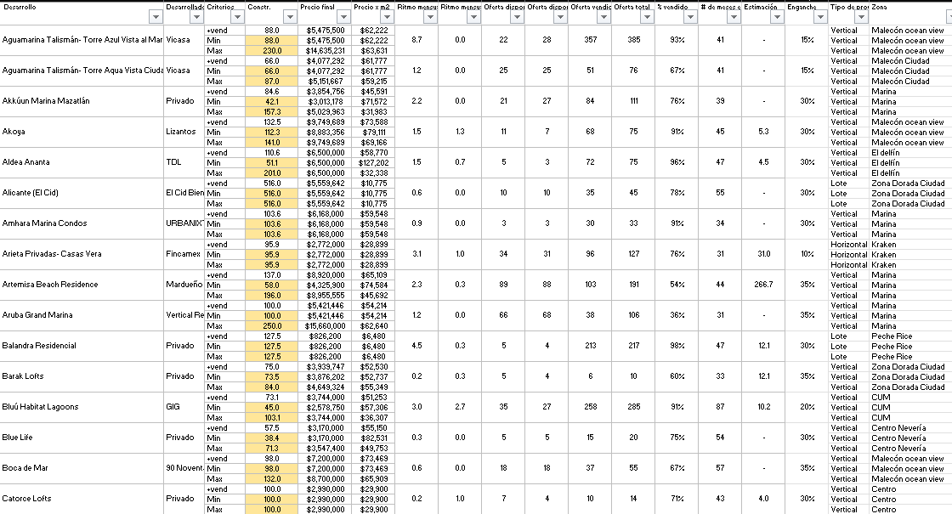Select the Mardueño developer cell

pos(184,285)
